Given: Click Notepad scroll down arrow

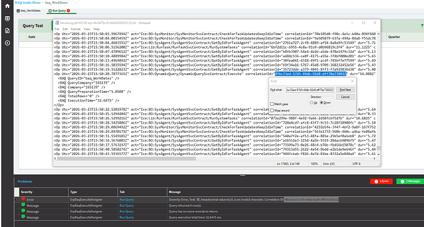Looking at the screenshot, I should tap(378, 154).
